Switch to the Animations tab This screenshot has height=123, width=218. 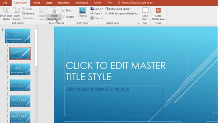coord(81,3)
